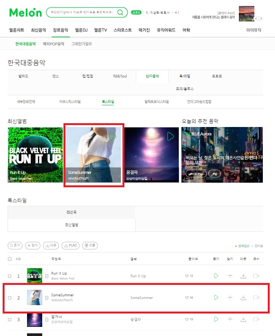Click the search input field
Screen dimensions: 275x336
tap(82, 13)
